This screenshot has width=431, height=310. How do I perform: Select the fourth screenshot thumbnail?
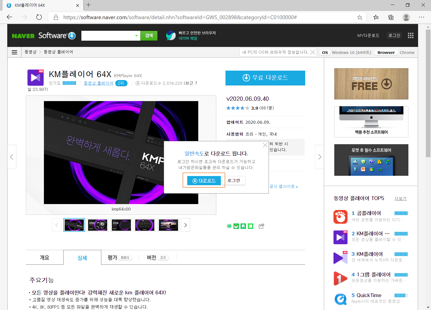145,225
